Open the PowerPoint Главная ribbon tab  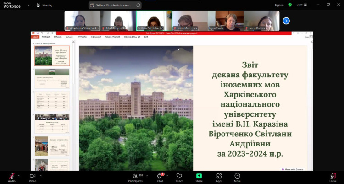pyautogui.click(x=46, y=37)
